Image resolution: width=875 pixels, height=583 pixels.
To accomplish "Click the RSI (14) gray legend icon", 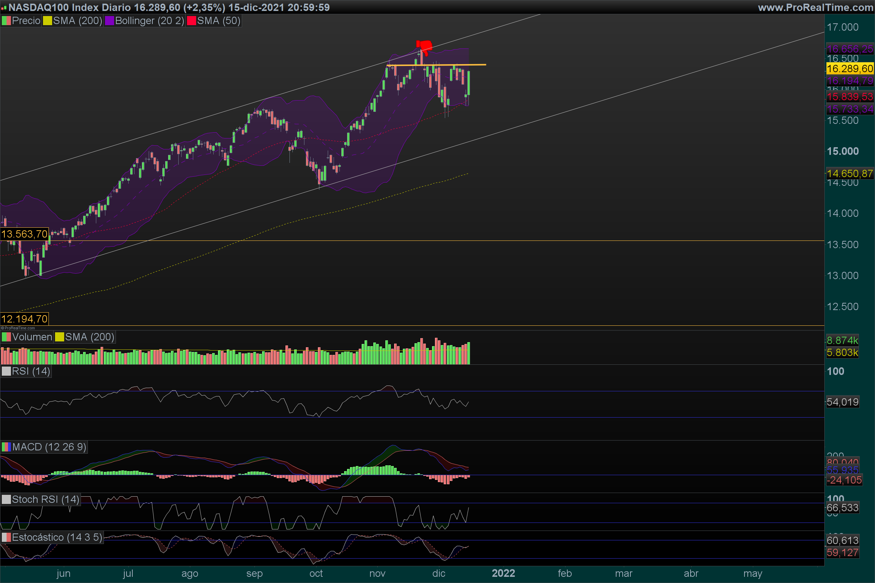I will (6, 371).
